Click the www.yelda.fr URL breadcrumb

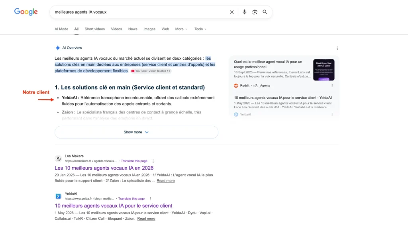coord(89,199)
